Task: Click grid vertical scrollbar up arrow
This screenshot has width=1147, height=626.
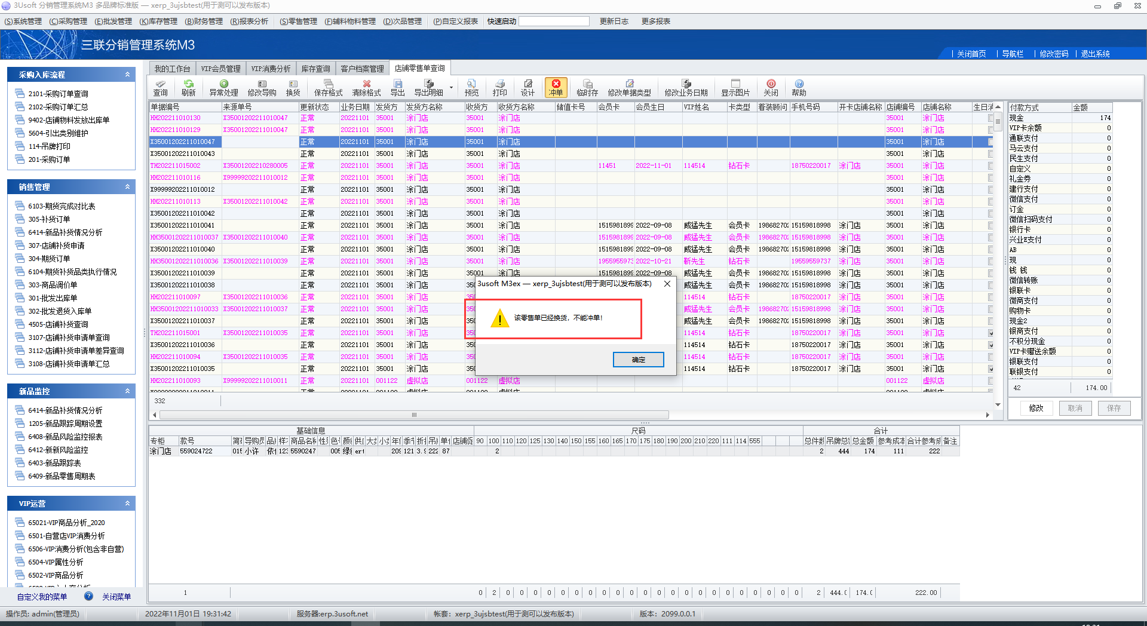Action: click(998, 107)
